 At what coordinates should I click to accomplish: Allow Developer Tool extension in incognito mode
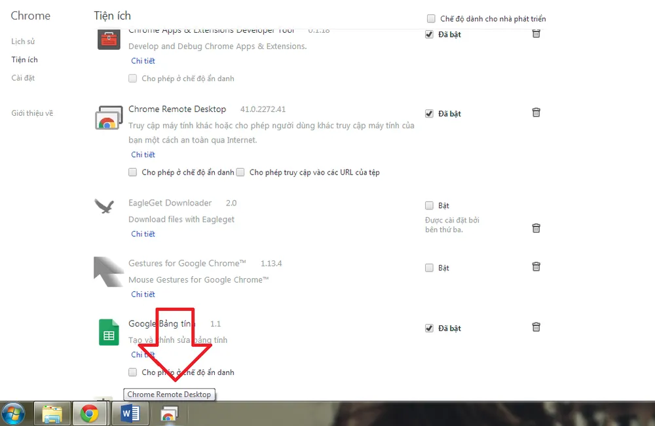[132, 79]
